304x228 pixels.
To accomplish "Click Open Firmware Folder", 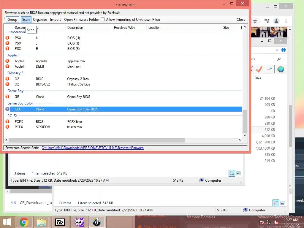I will tap(81, 19).
